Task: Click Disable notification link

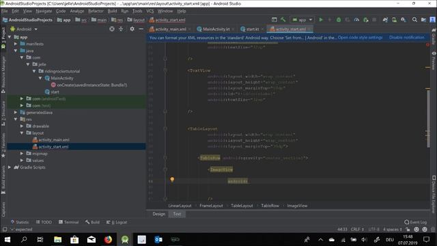Action: (x=407, y=38)
